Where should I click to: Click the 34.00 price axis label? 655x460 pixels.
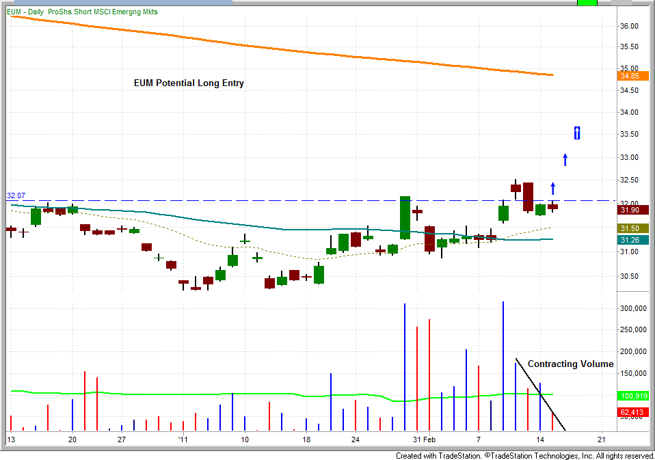pyautogui.click(x=630, y=112)
